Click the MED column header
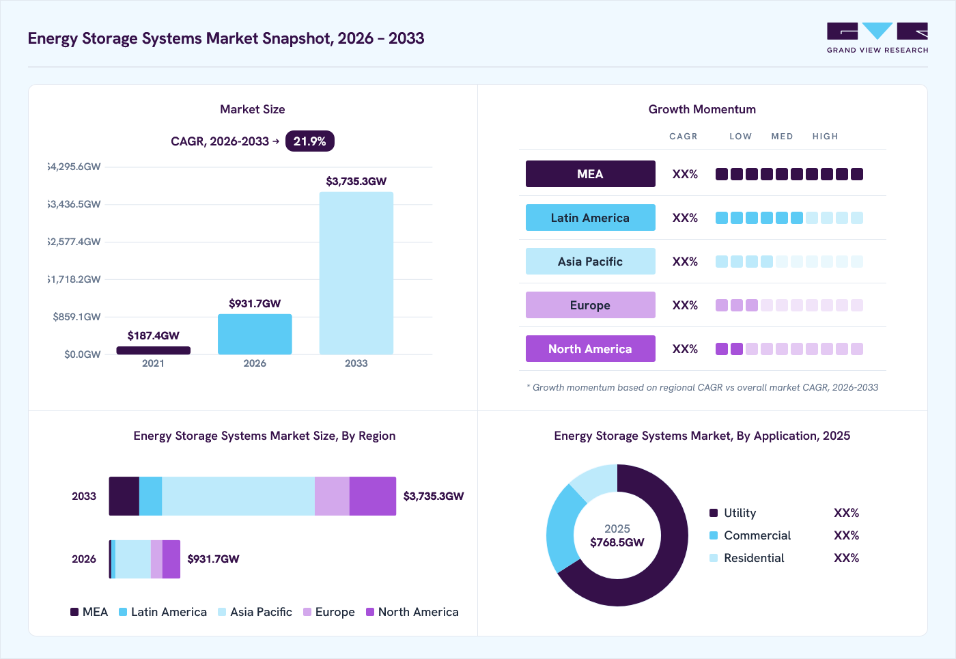This screenshot has height=659, width=956. pos(782,137)
